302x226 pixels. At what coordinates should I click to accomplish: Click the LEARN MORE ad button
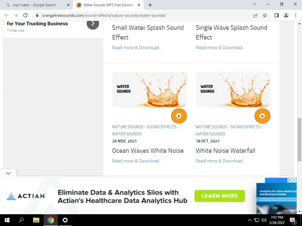click(x=220, y=196)
